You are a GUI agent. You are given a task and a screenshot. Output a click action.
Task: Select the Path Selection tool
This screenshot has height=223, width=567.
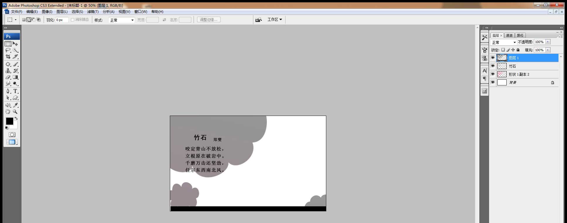8,98
